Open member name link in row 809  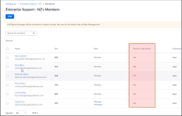click(x=20, y=93)
